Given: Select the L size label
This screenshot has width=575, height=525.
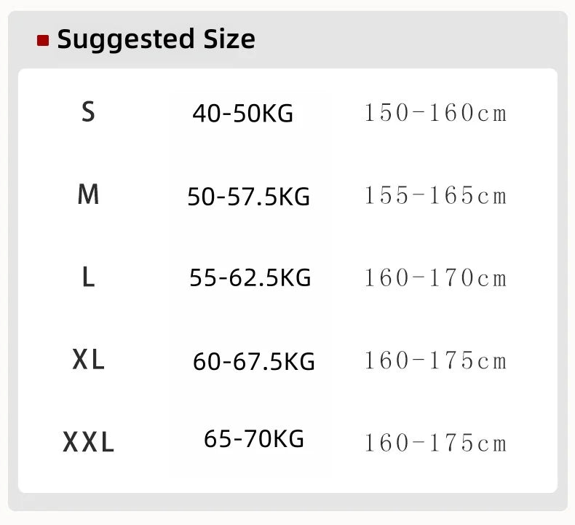Looking at the screenshot, I should click(x=88, y=277).
